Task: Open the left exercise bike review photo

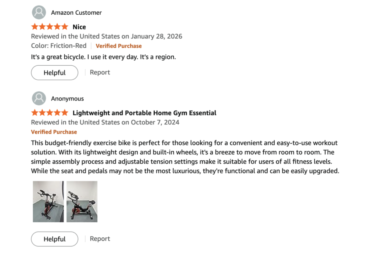Action: (x=48, y=201)
